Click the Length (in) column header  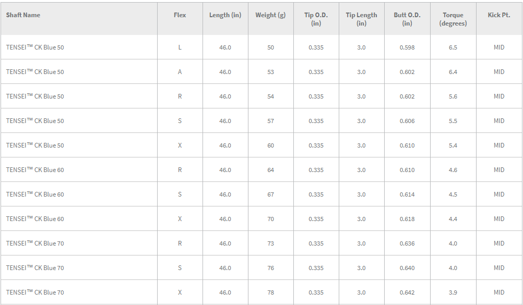[225, 15]
